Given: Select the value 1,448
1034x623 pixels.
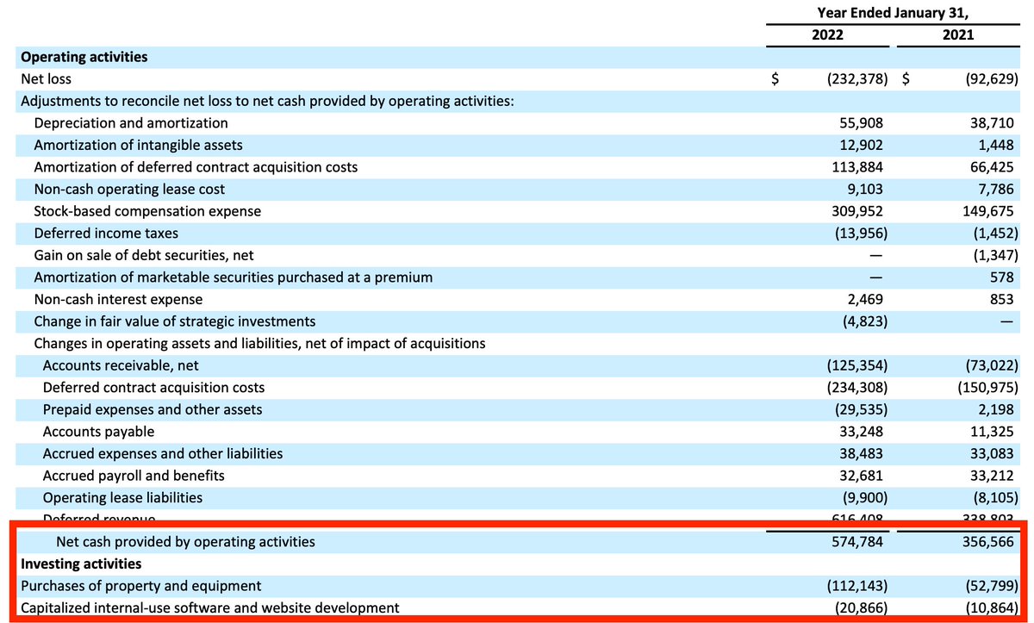Looking at the screenshot, I should pos(996,145).
